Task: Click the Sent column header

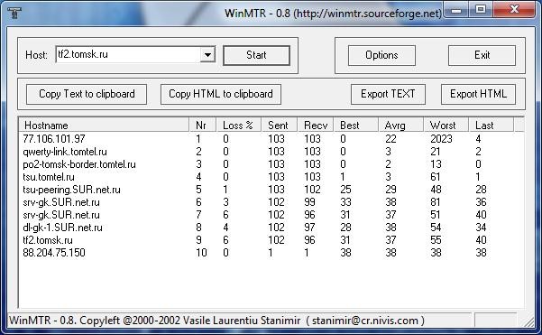Action: (280, 125)
